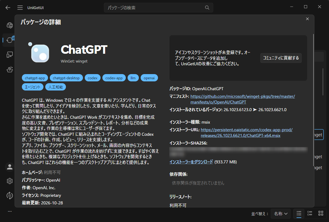
Task: Click the last updated date 2026-10-28
Action: click(x=52, y=203)
